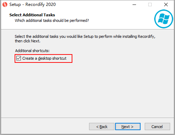Click the instruction text about installing Recordify
The width and height of the screenshot is (175, 135).
coord(85,36)
